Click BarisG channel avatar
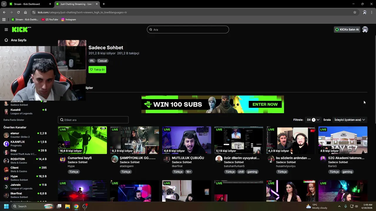This screenshot has width=376, height=211. [323, 159]
